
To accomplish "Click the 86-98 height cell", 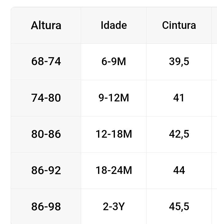I will [x=46, y=207].
